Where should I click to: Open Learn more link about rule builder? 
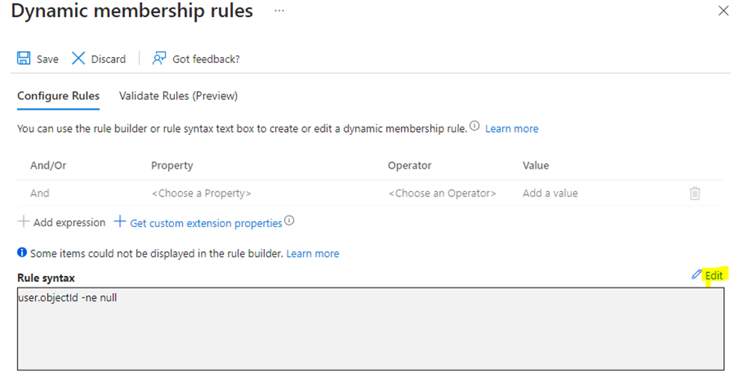511,129
